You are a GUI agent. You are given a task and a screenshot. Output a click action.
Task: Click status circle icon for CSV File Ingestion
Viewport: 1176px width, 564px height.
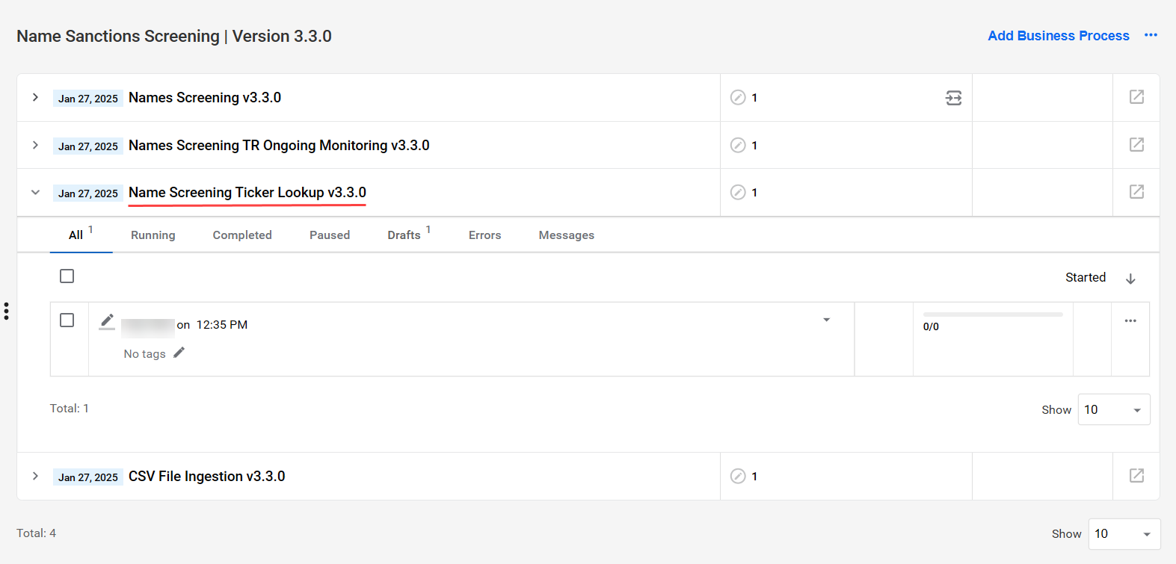(x=738, y=476)
